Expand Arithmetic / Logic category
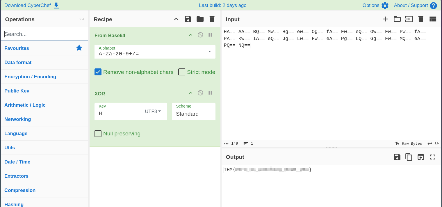The width and height of the screenshot is (442, 207). pyautogui.click(x=44, y=105)
